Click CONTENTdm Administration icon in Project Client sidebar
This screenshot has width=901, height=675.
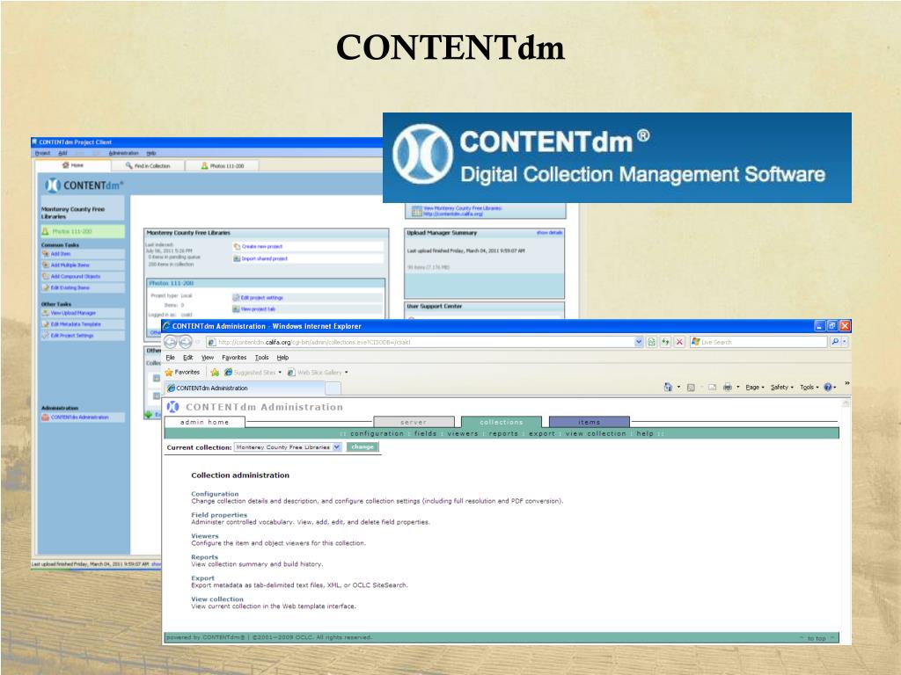click(46, 417)
